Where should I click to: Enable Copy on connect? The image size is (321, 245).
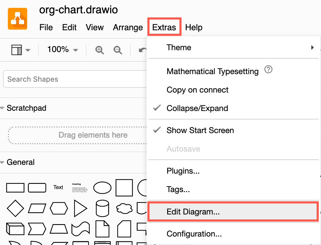click(x=197, y=90)
